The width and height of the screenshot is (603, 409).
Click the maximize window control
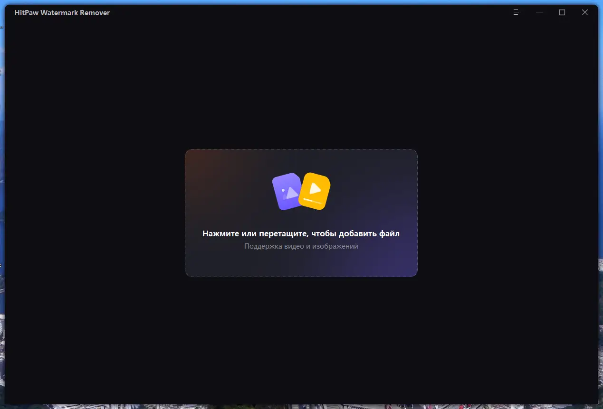coord(562,12)
